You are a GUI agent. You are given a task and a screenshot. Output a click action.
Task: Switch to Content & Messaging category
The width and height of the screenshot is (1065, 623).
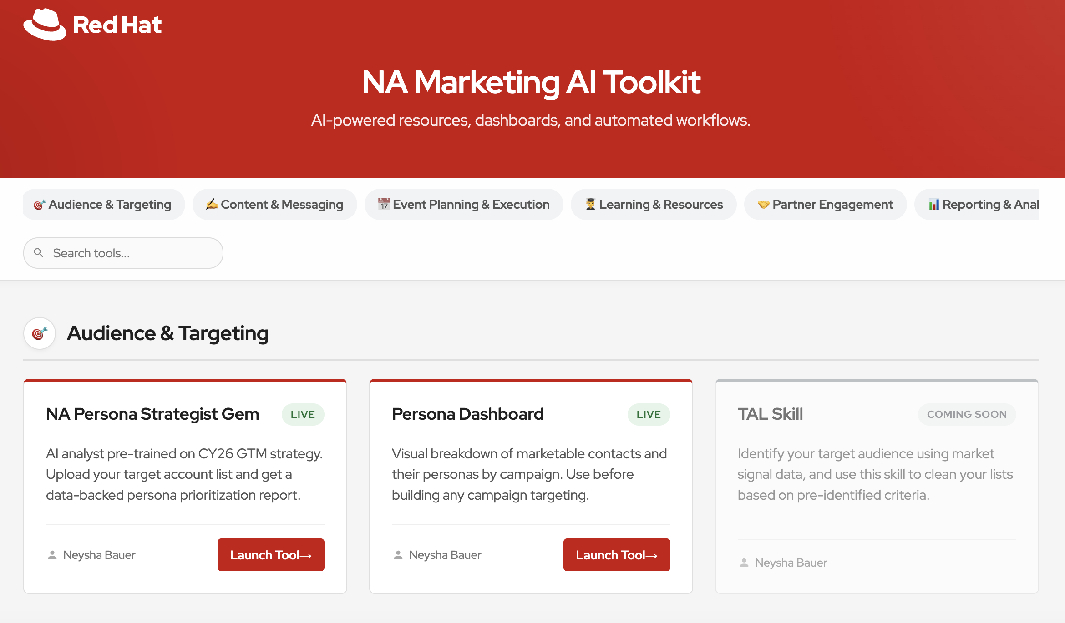pos(274,205)
